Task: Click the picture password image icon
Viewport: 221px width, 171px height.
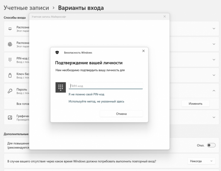Action: (x=10, y=117)
